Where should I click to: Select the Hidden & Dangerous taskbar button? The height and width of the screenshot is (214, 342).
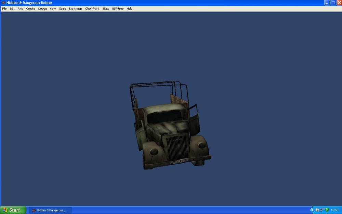click(50, 210)
